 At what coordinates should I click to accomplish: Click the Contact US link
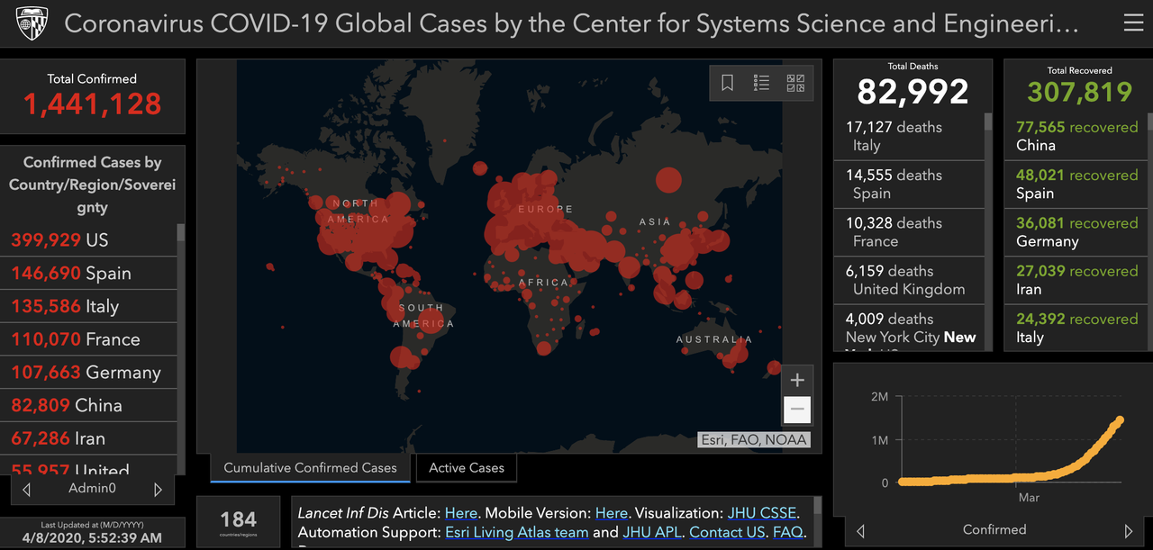tap(727, 532)
